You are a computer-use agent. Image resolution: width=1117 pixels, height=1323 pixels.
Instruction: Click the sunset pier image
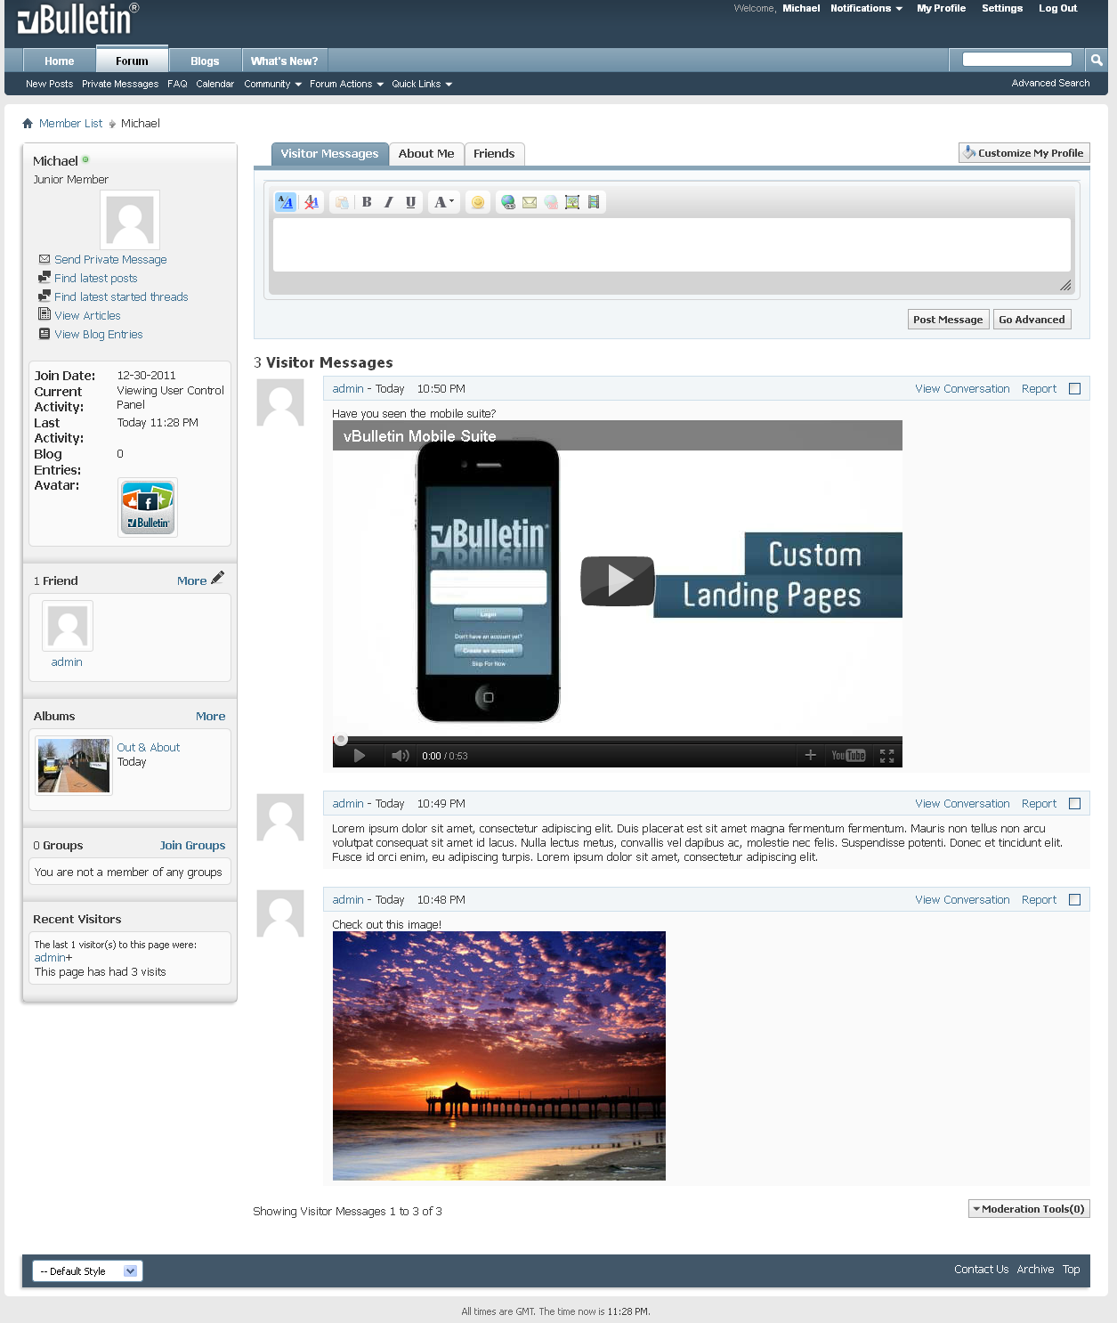(x=499, y=1056)
